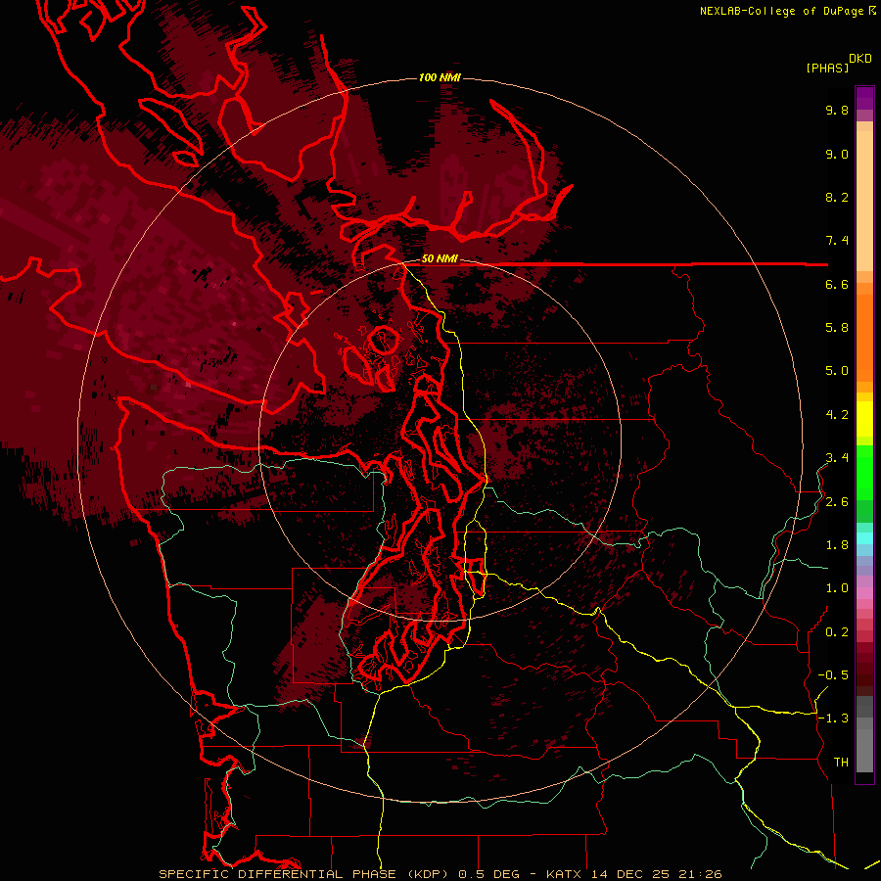Click the 14 DEC 25 21:26 timestamp

point(656,874)
